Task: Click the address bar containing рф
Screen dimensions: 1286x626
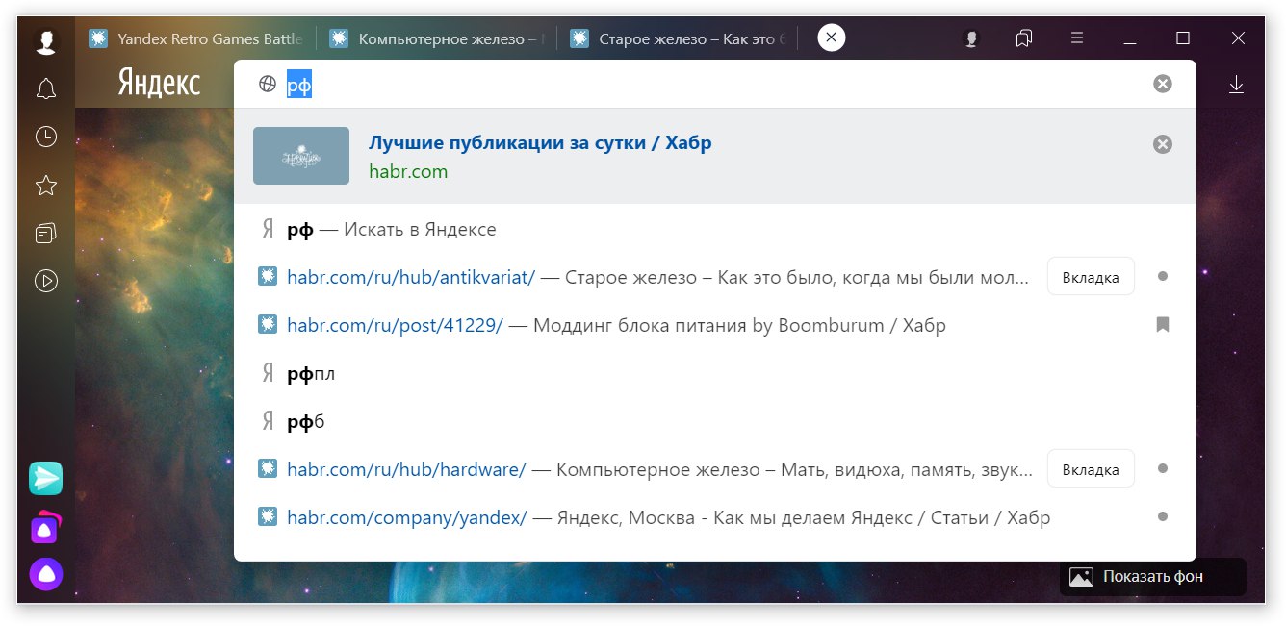Action: [x=714, y=85]
